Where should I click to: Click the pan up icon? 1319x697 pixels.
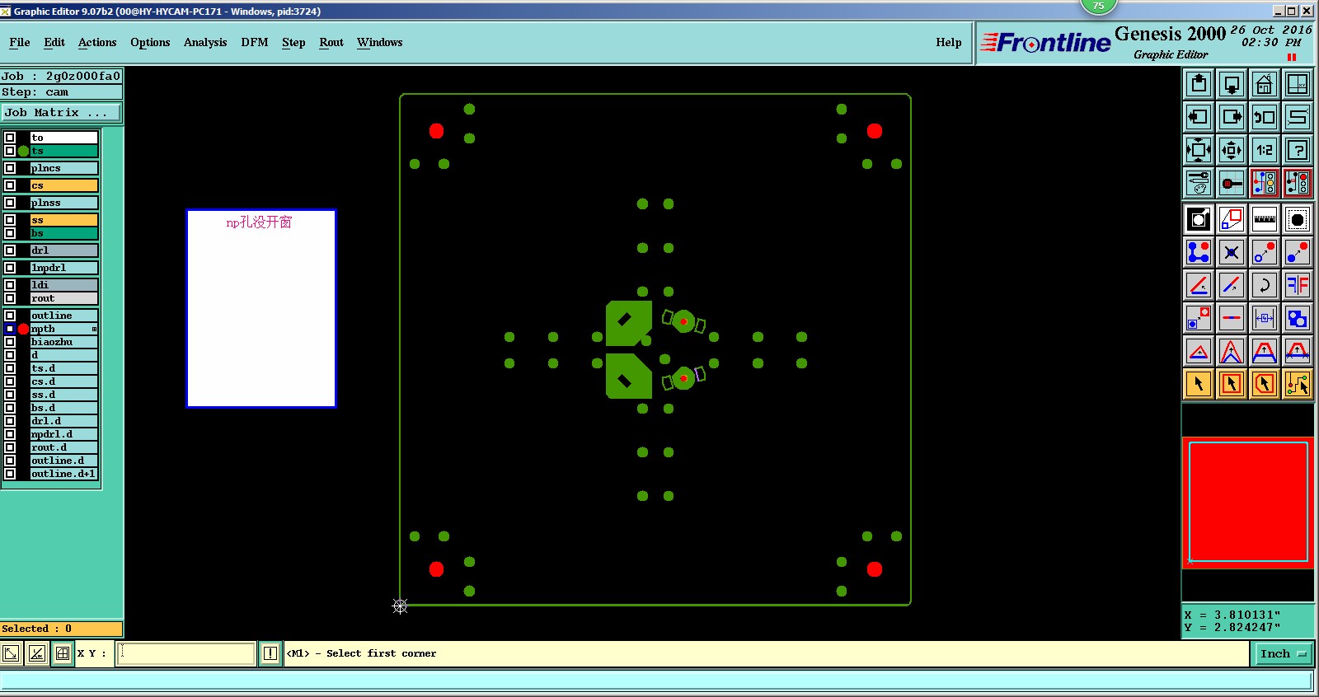(1199, 84)
